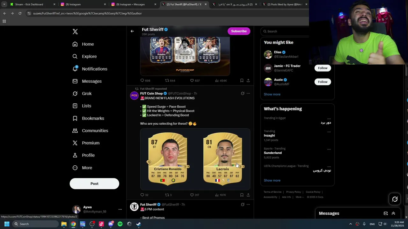Open the Notifications bell icon

(75, 69)
